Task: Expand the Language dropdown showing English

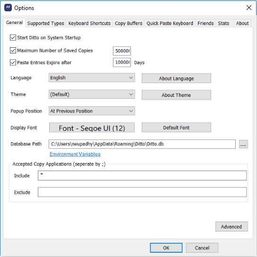Action: pos(92,77)
